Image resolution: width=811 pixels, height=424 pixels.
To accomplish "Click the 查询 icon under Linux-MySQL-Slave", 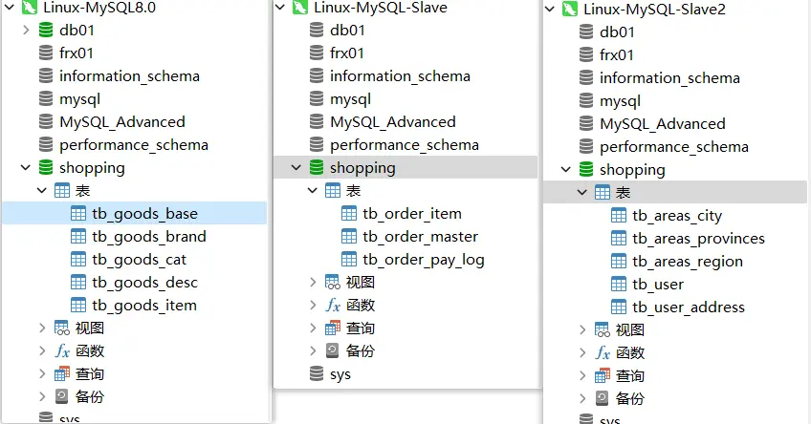I will (x=333, y=328).
